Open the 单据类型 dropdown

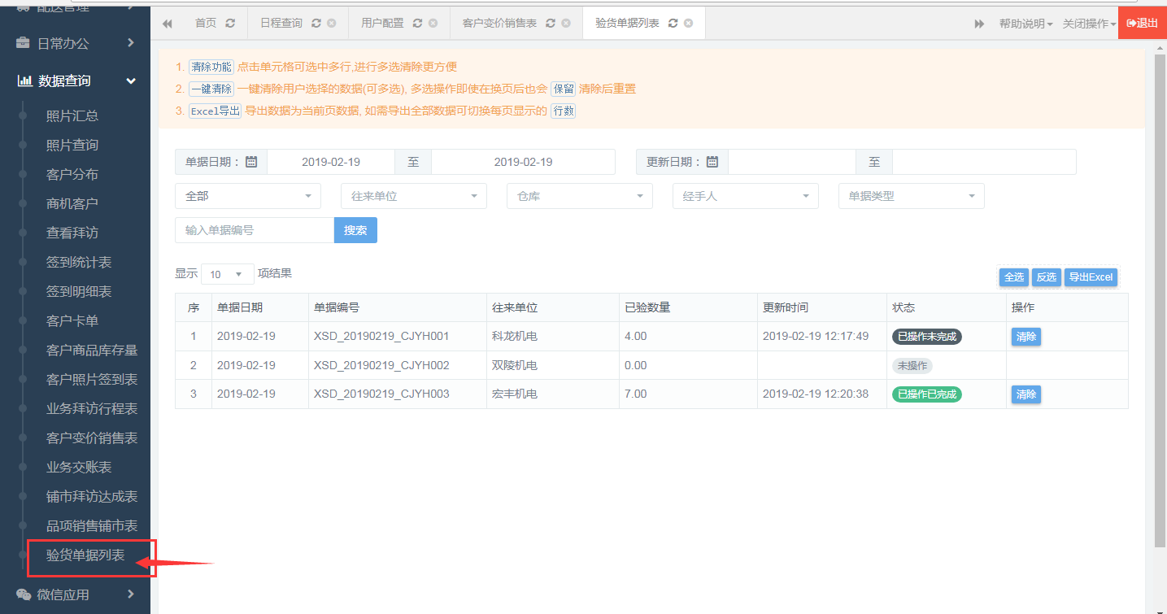[x=912, y=196]
